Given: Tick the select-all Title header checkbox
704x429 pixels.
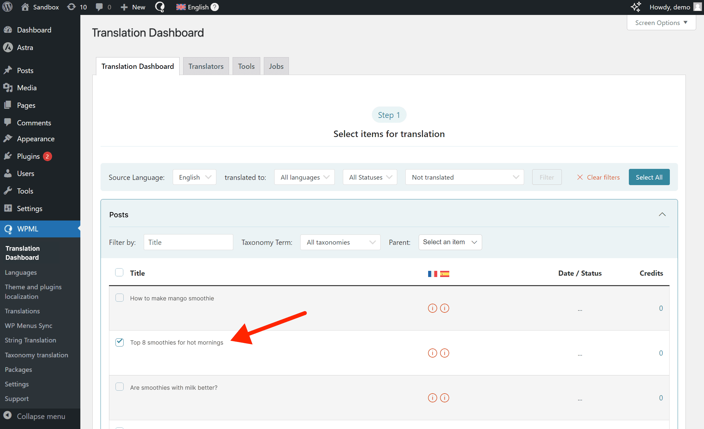Looking at the screenshot, I should [x=119, y=272].
